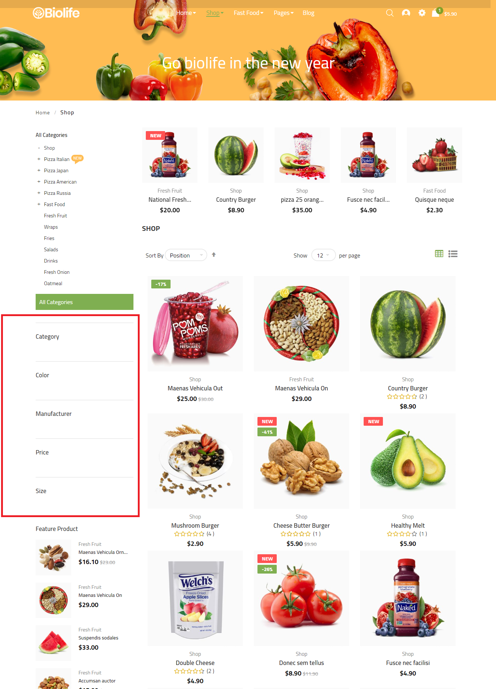The image size is (496, 689).
Task: Switch to list view icon
Action: (x=453, y=254)
